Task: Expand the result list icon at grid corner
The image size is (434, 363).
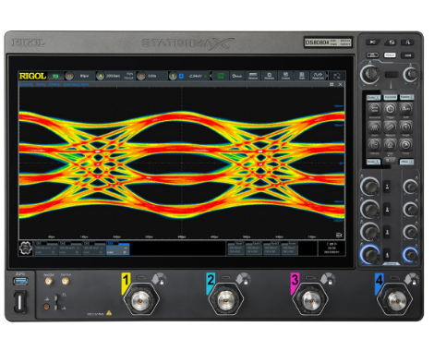Action: tap(339, 236)
